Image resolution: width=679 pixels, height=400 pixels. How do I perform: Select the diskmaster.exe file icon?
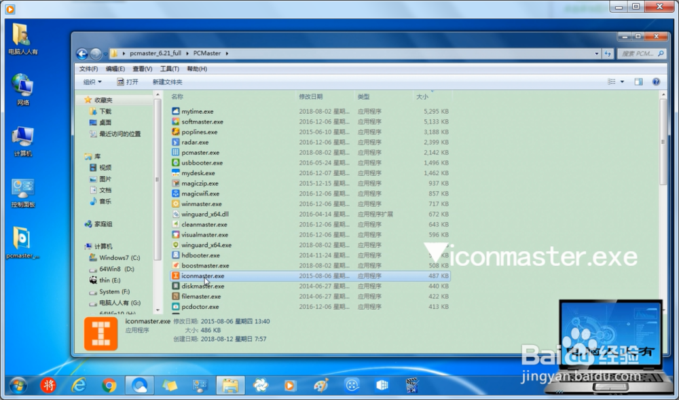(x=175, y=286)
